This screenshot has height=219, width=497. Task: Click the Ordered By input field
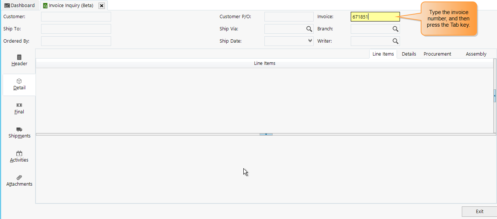(76, 41)
